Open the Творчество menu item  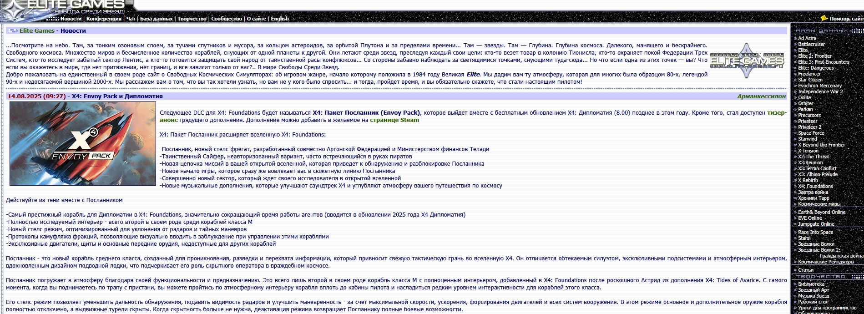point(192,19)
